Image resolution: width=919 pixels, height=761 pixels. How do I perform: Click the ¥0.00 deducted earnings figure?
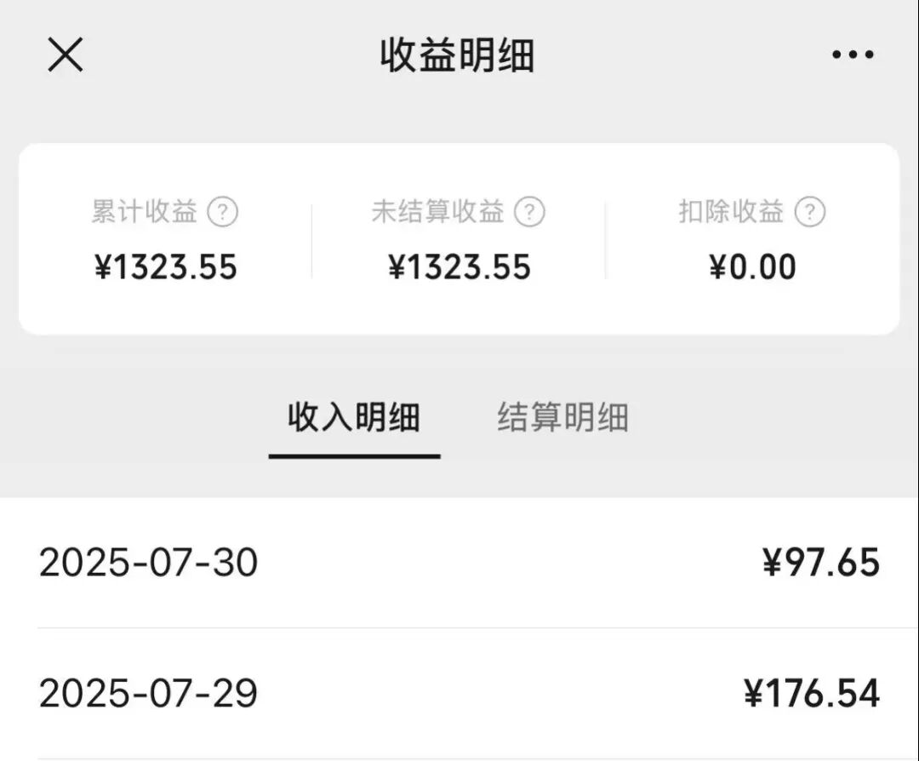754,266
